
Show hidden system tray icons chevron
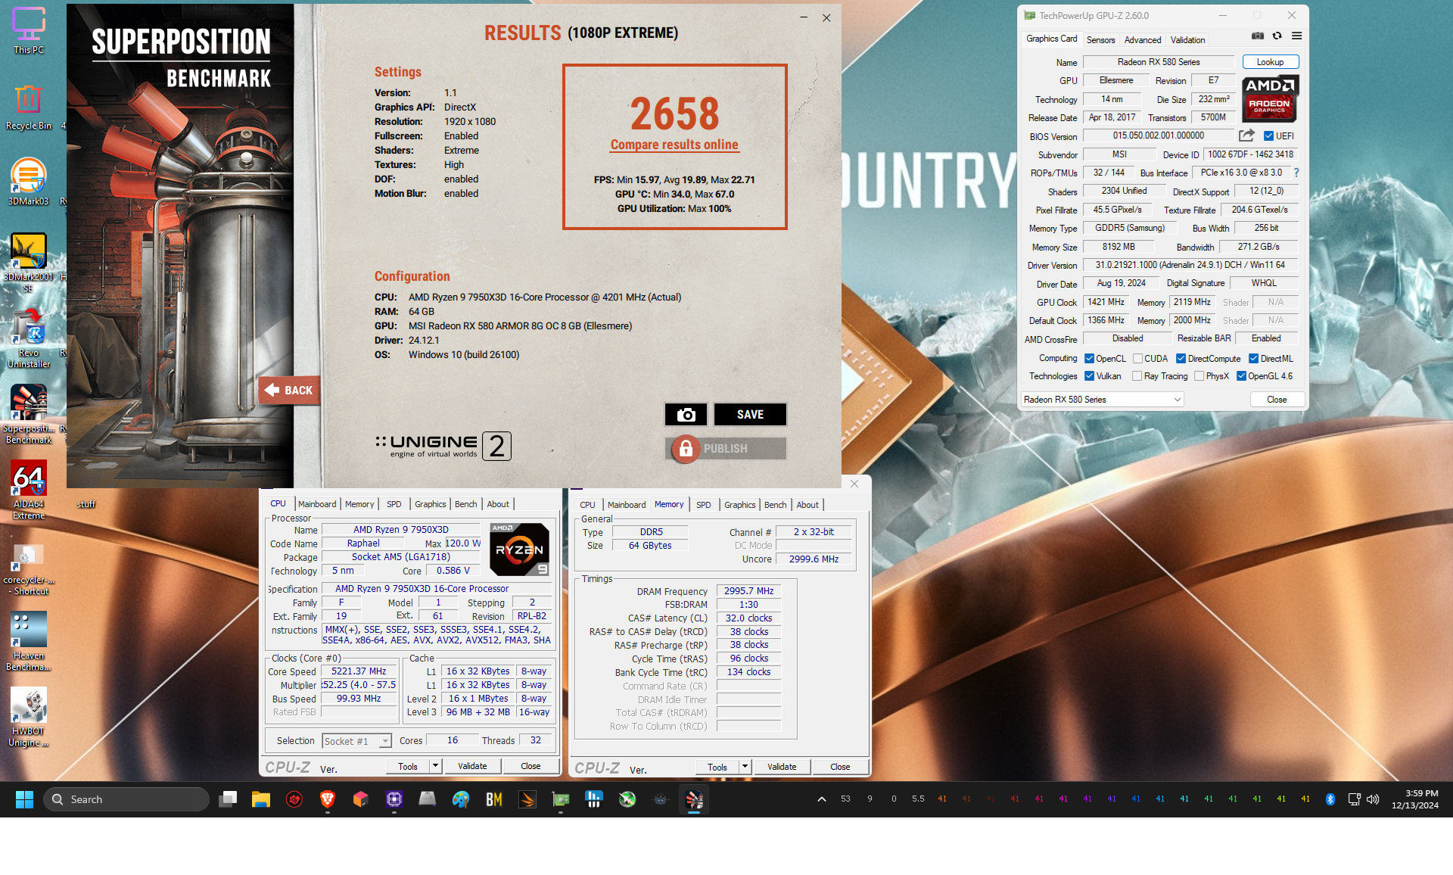tap(821, 799)
